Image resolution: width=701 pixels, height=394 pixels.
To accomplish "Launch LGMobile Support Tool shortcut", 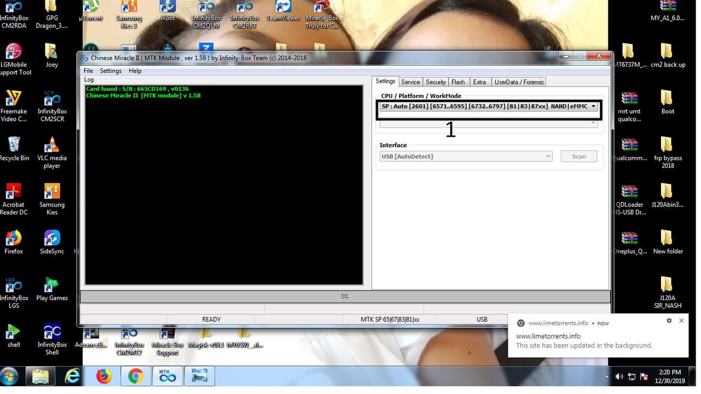I will tap(14, 59).
